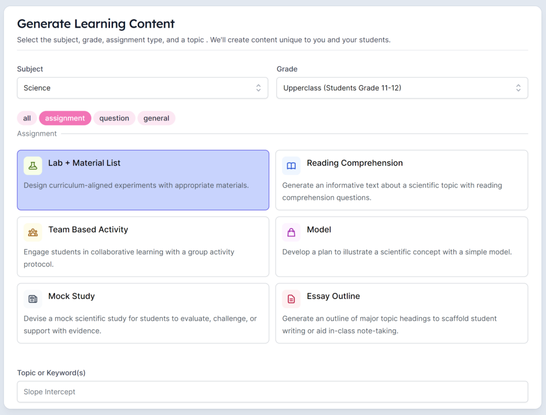
Task: Click the Subject dropdown chevron icon
Action: (x=258, y=88)
